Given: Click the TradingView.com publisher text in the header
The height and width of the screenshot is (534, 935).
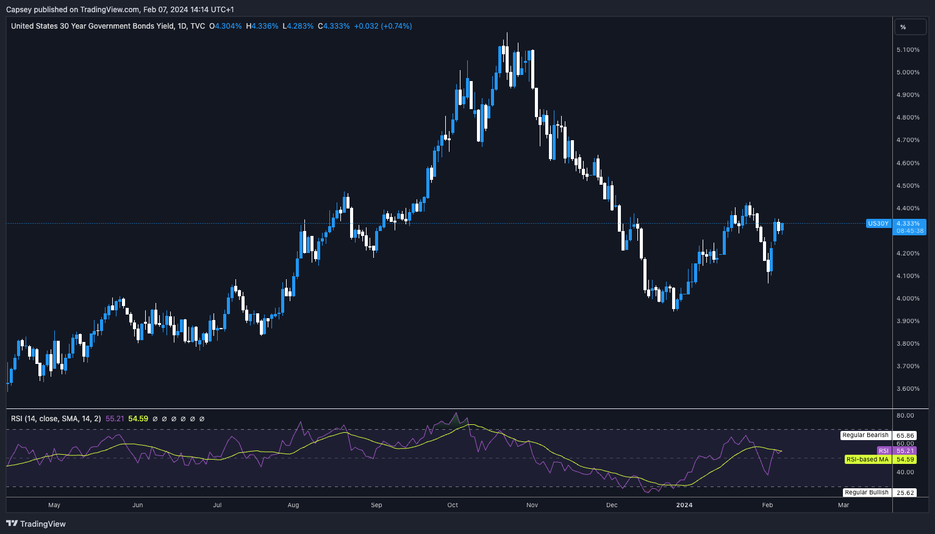Looking at the screenshot, I should [110, 9].
